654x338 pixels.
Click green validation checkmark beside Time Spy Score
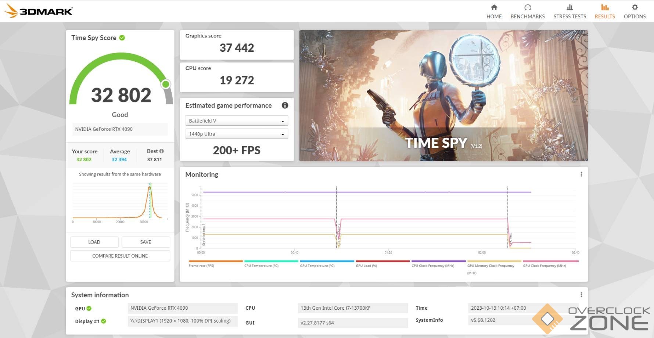coord(122,38)
